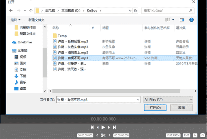The width and height of the screenshot is (207, 139).
Task: Open 图片 library in sidebar
Action: click(20, 63)
